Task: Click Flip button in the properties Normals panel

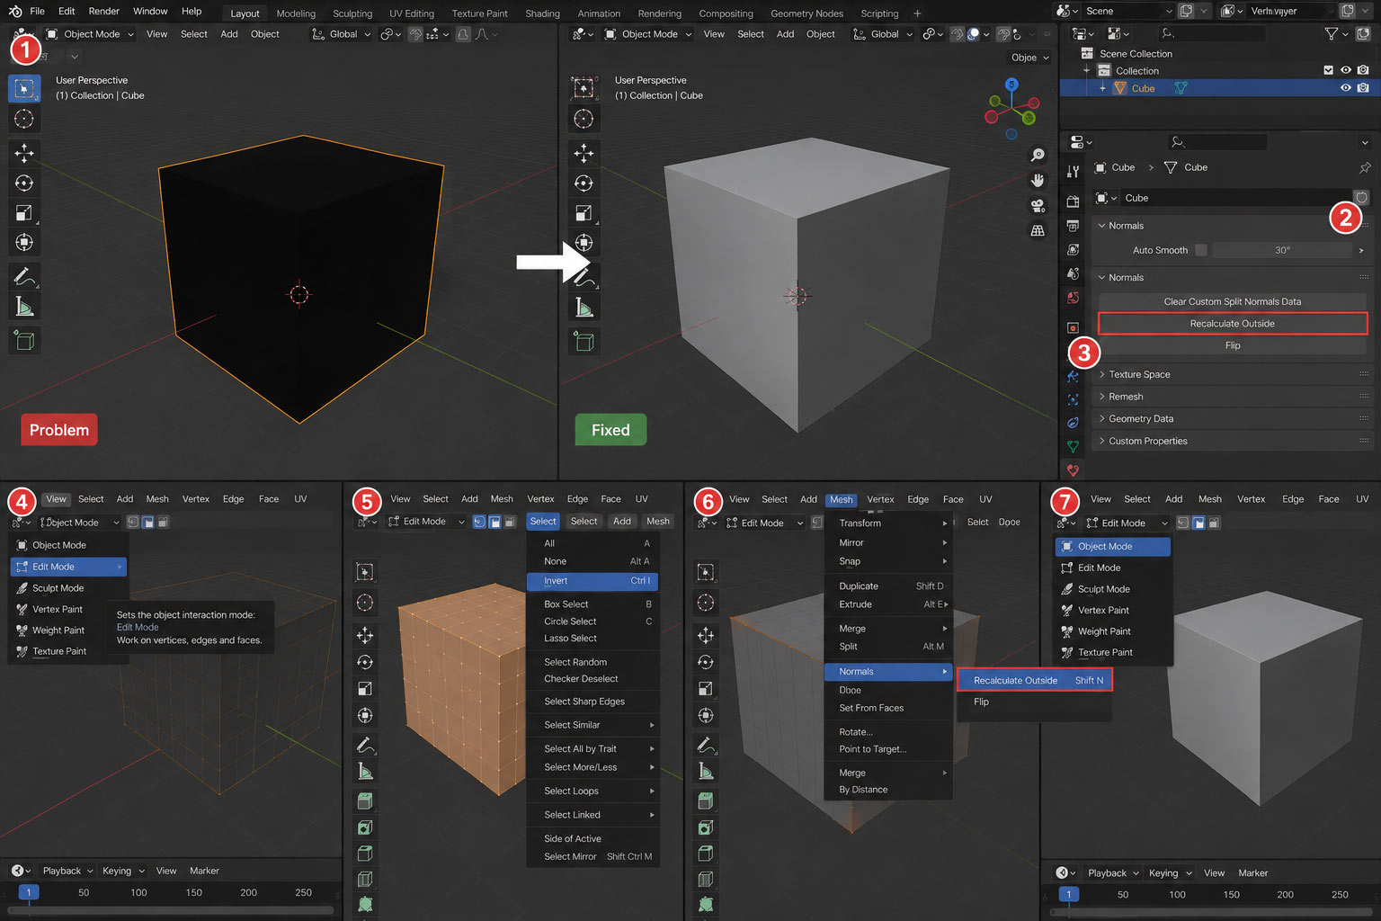Action: pos(1232,345)
